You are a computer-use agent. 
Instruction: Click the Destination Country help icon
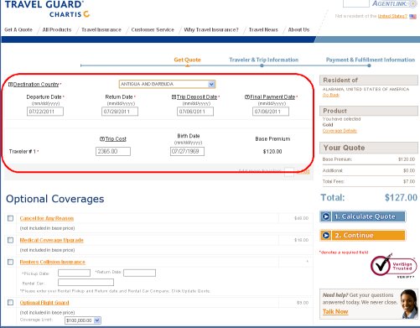[x=10, y=84]
